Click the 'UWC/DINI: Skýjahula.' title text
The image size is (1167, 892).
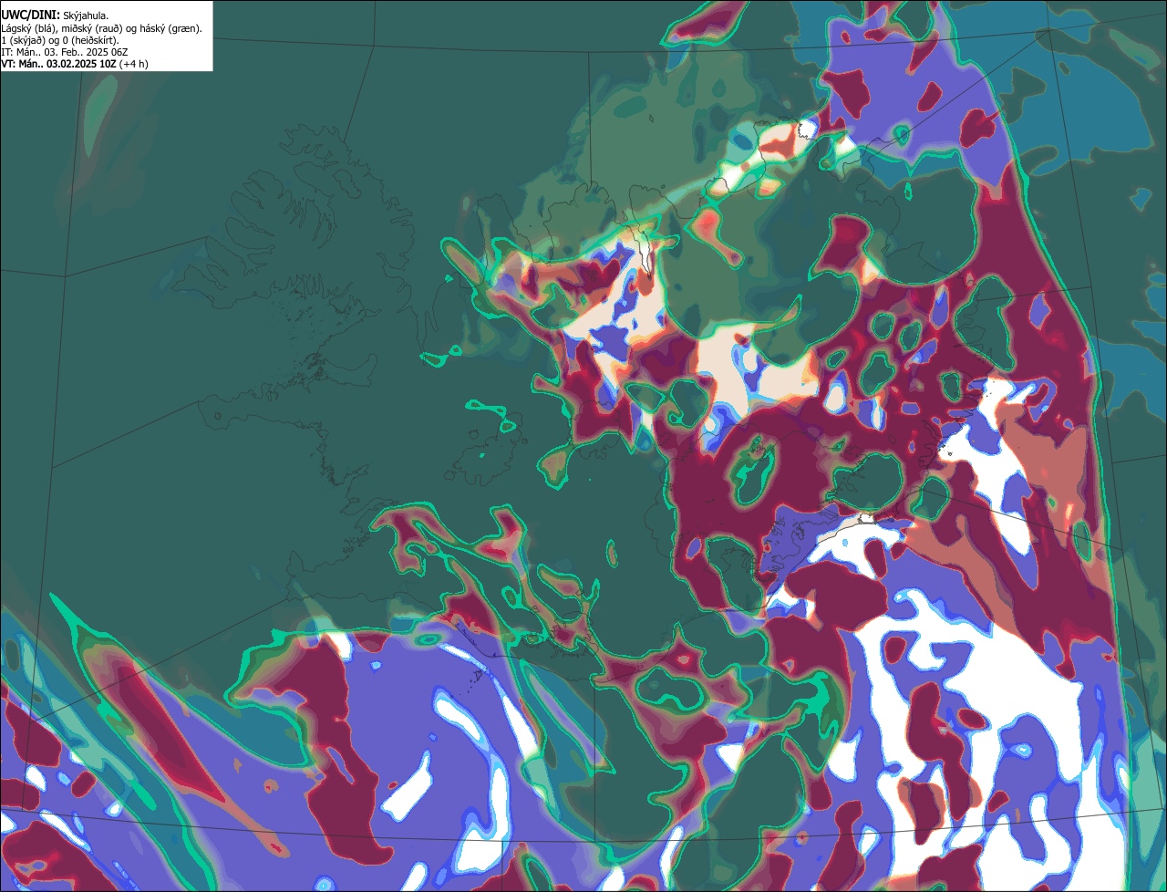55,15
